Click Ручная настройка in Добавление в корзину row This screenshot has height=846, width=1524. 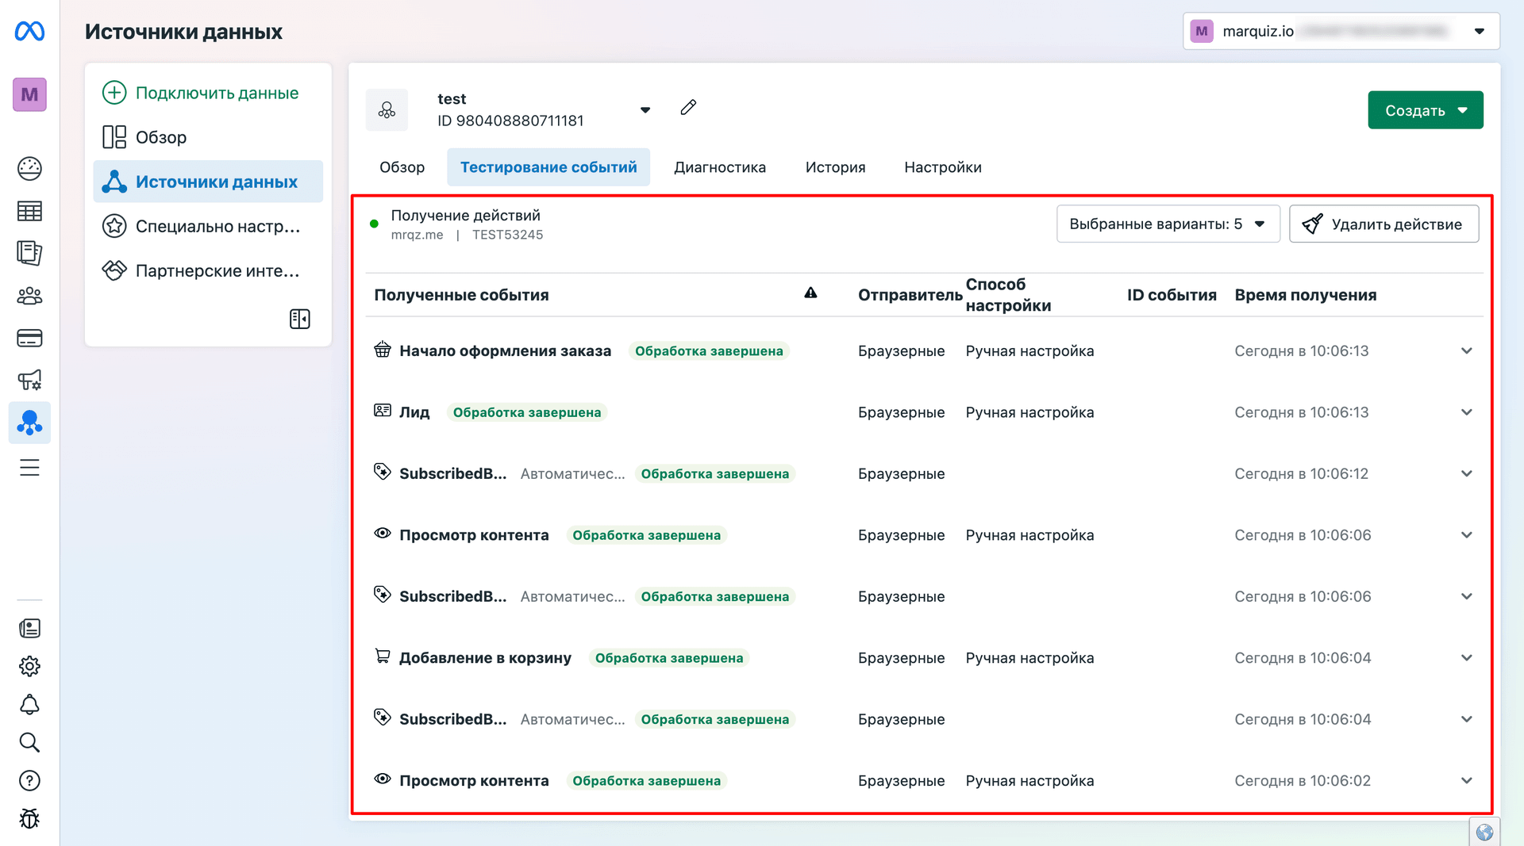1029,658
